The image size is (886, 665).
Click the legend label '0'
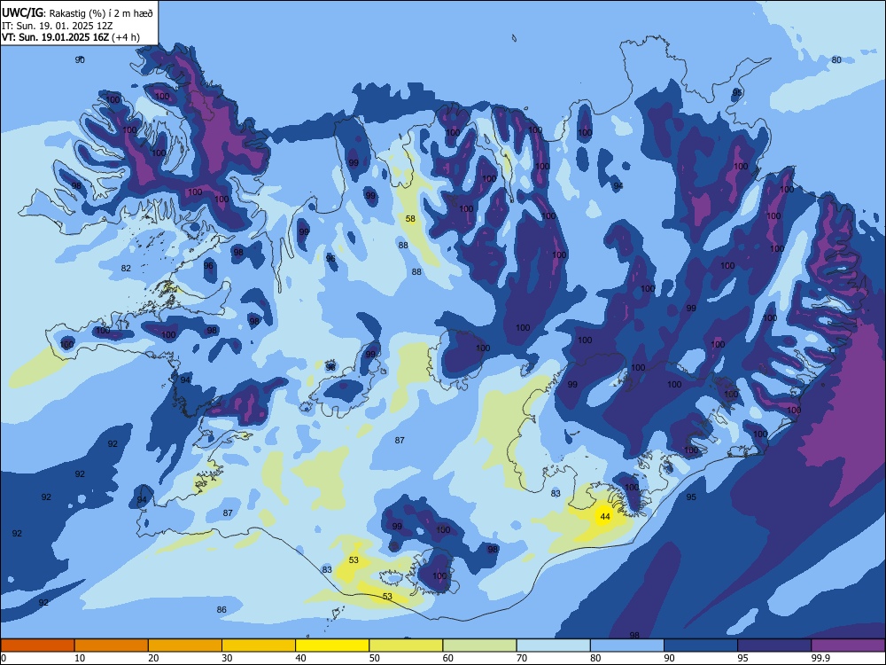point(4,658)
